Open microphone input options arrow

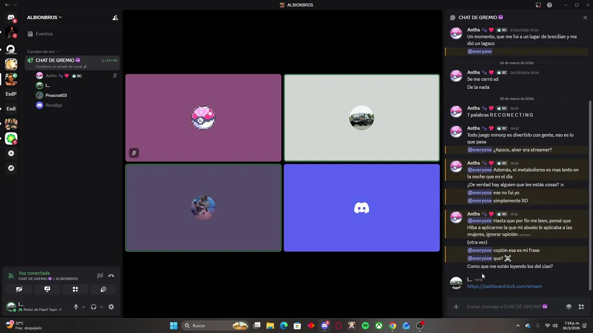tap(83, 307)
